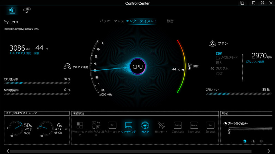Click the storage 6% gauge dial
275x154 pixels.
point(46,128)
